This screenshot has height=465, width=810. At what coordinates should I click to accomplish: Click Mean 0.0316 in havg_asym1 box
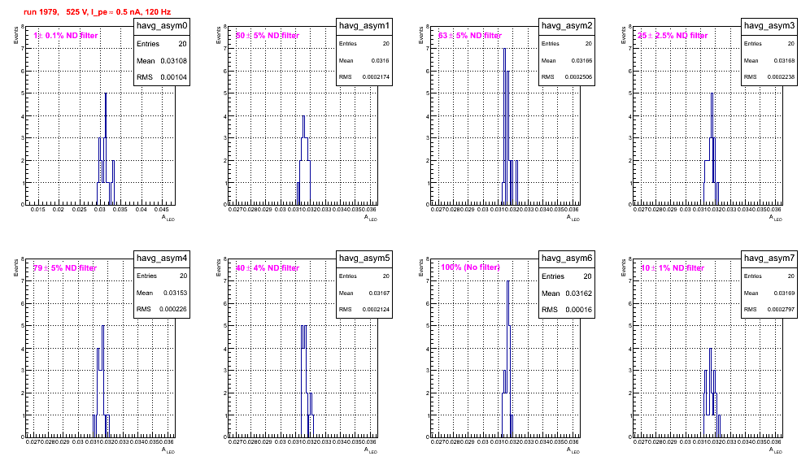pos(364,60)
